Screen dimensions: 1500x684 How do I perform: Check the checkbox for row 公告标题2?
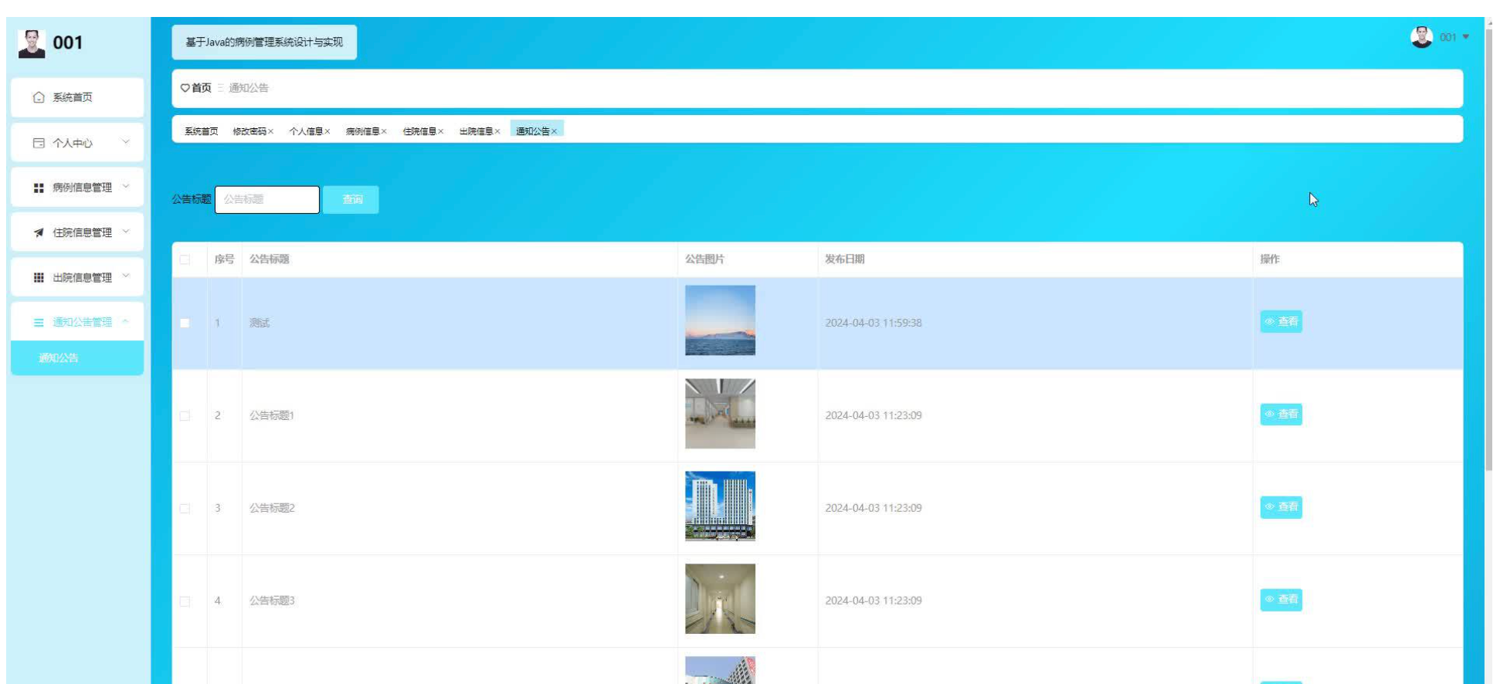[x=185, y=508]
